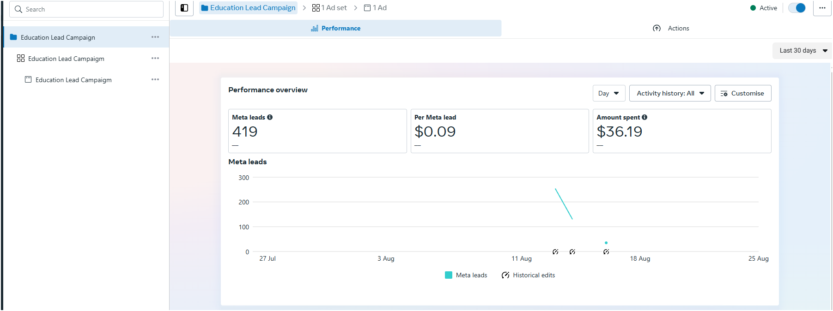This screenshot has width=833, height=311.
Task: Expand the Day granularity dropdown
Action: [x=608, y=93]
